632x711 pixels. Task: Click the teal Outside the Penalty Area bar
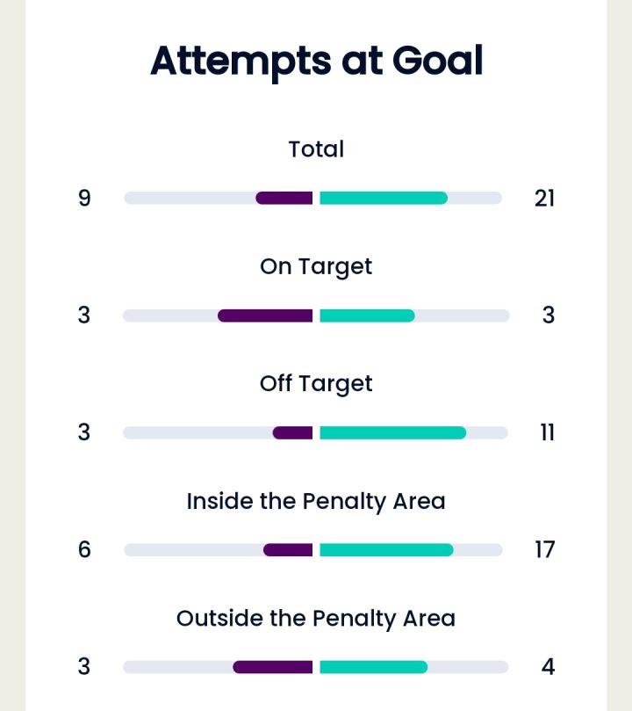tap(374, 667)
